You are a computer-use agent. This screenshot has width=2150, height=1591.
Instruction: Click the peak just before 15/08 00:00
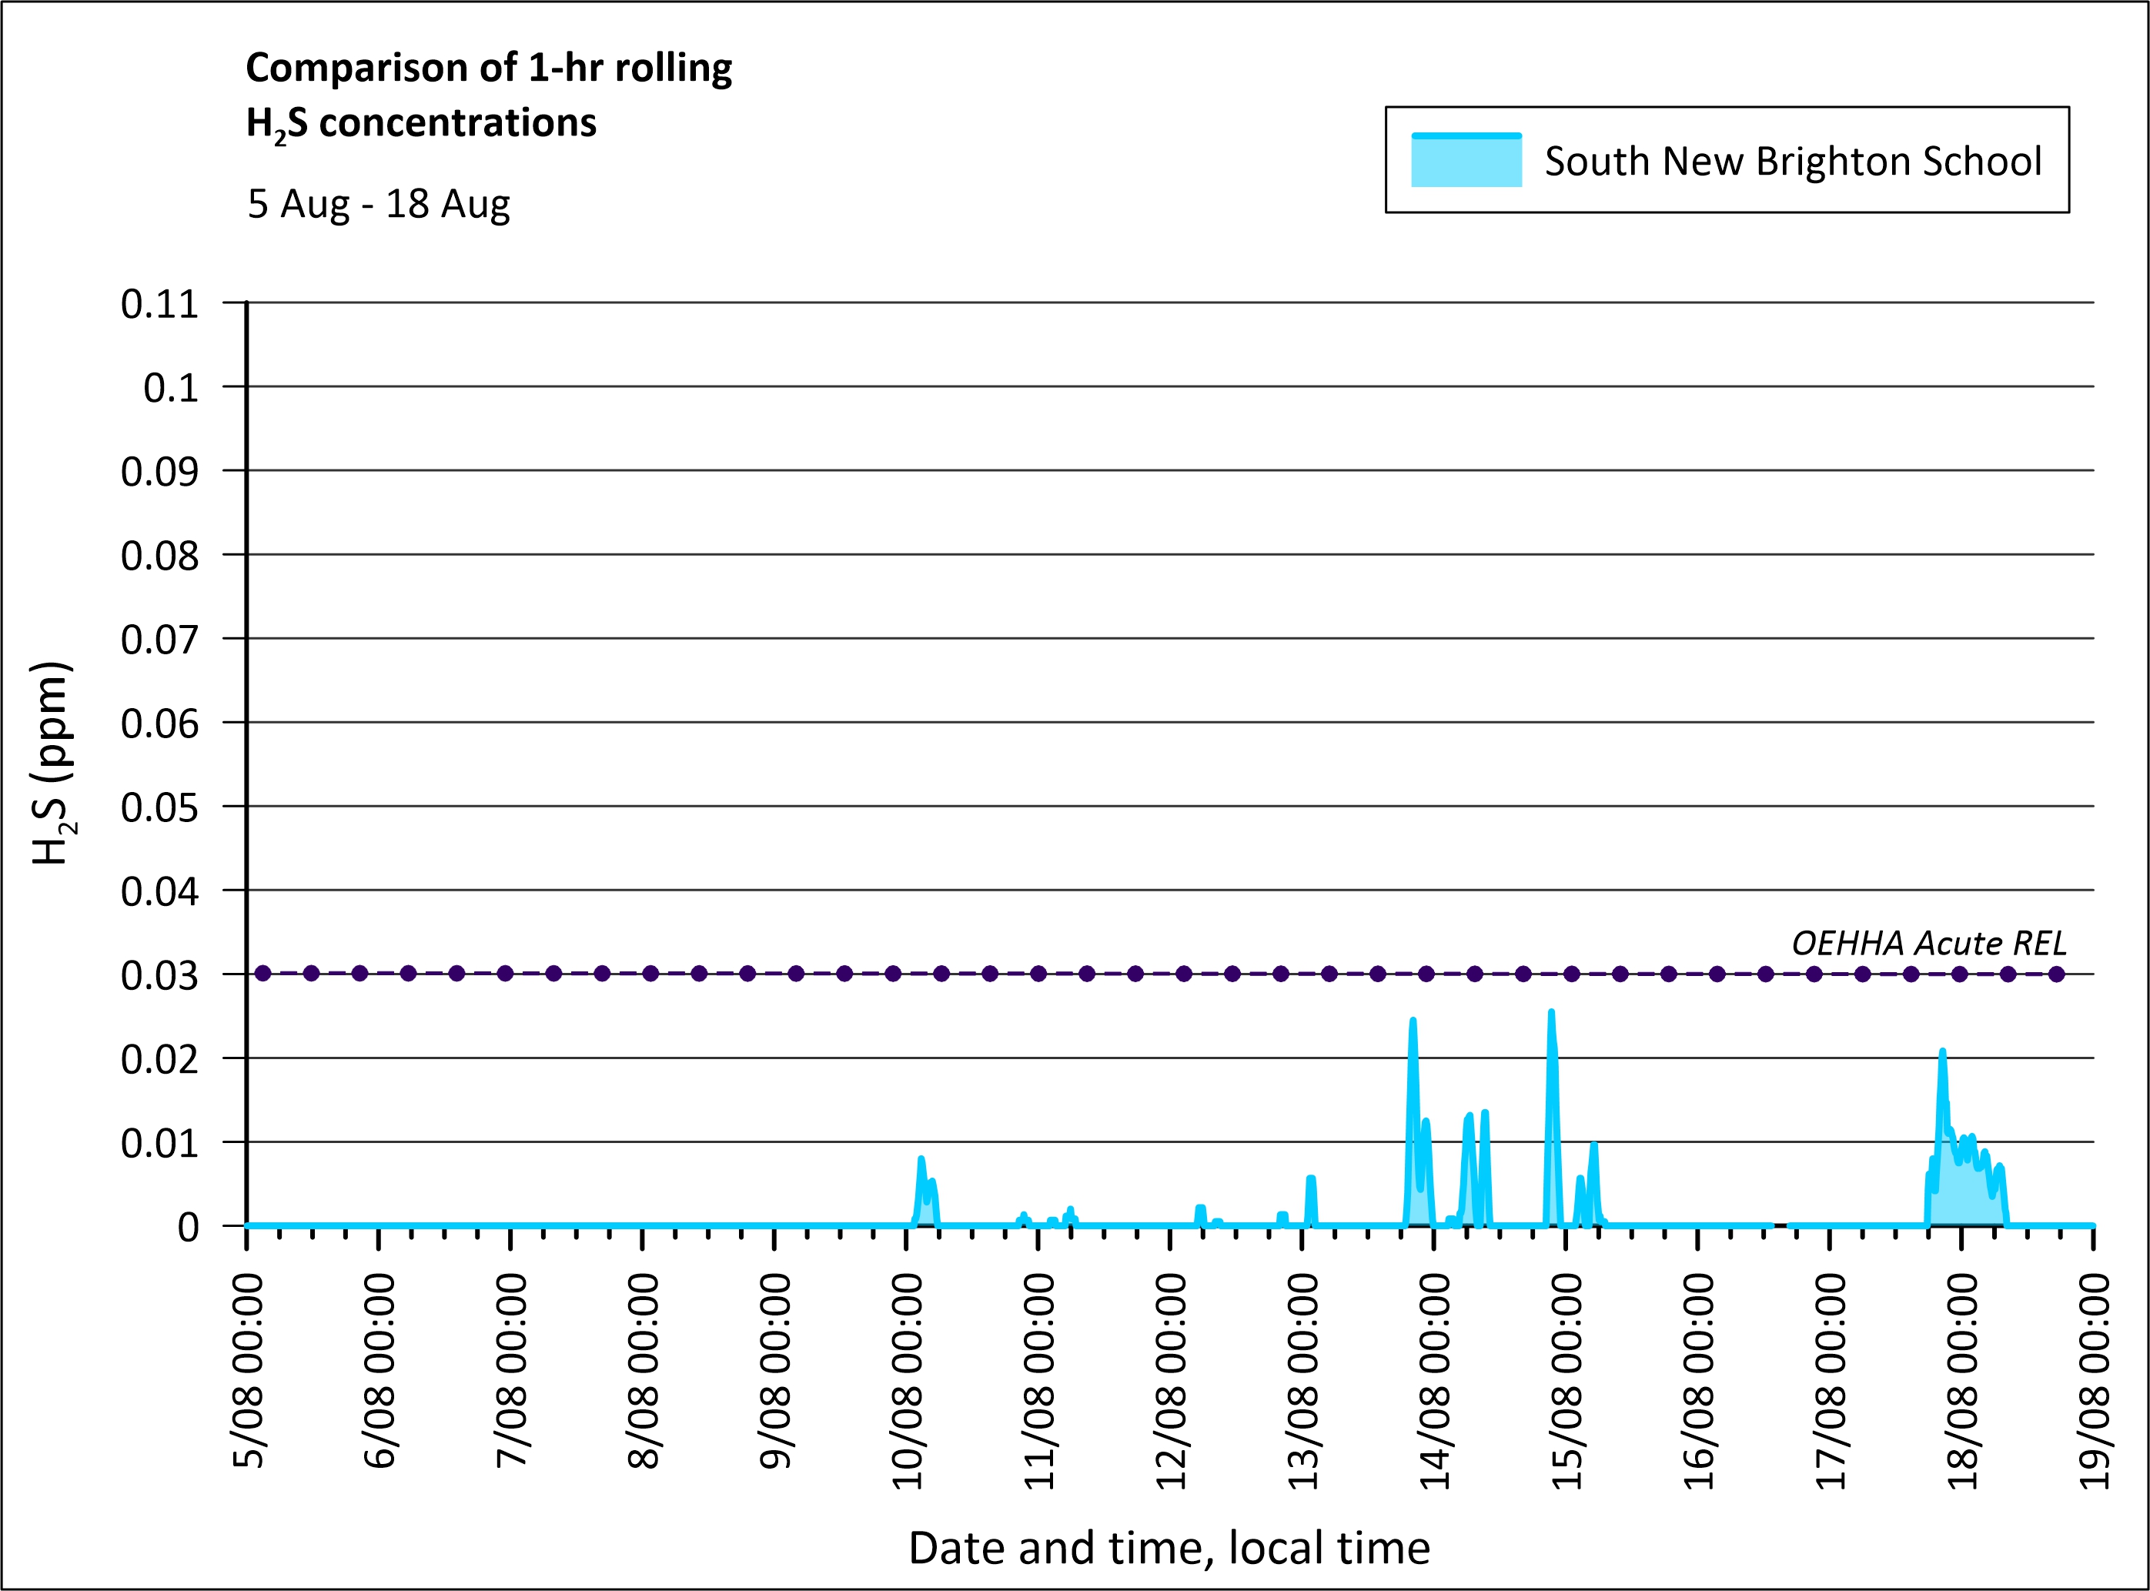pyautogui.click(x=1551, y=1014)
